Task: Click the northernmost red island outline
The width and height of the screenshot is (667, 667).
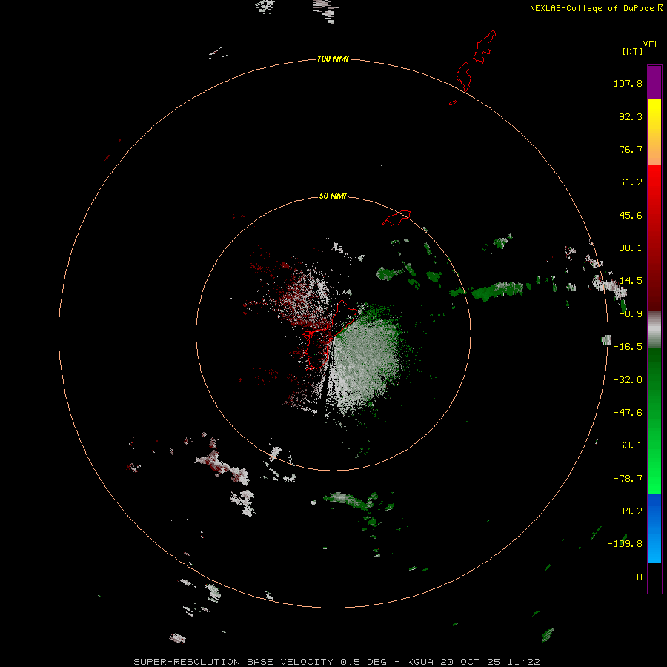Action: click(x=485, y=47)
